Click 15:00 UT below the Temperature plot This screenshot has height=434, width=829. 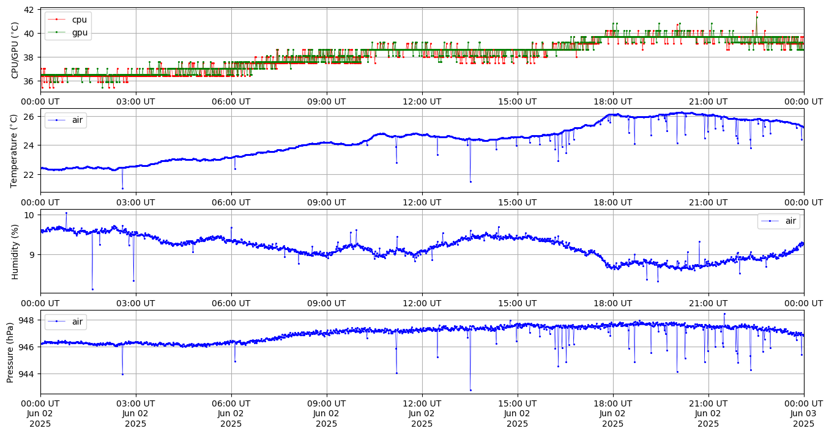[518, 202]
